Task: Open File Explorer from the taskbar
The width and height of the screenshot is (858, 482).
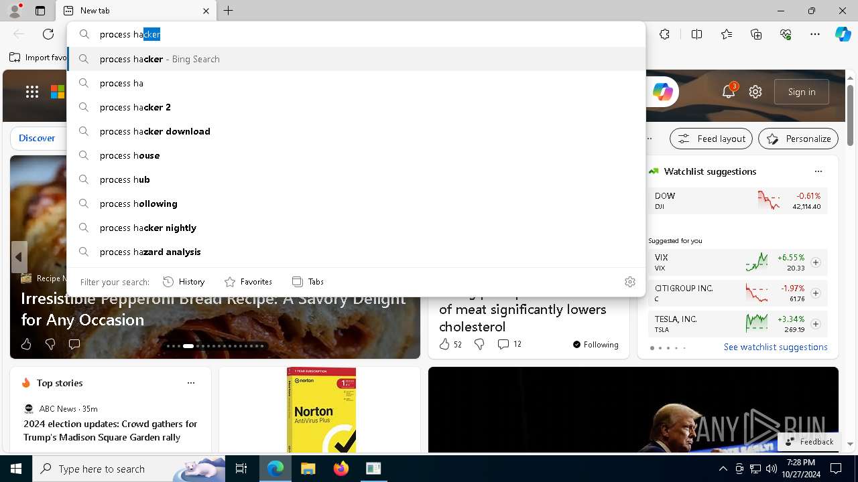Action: tap(308, 469)
